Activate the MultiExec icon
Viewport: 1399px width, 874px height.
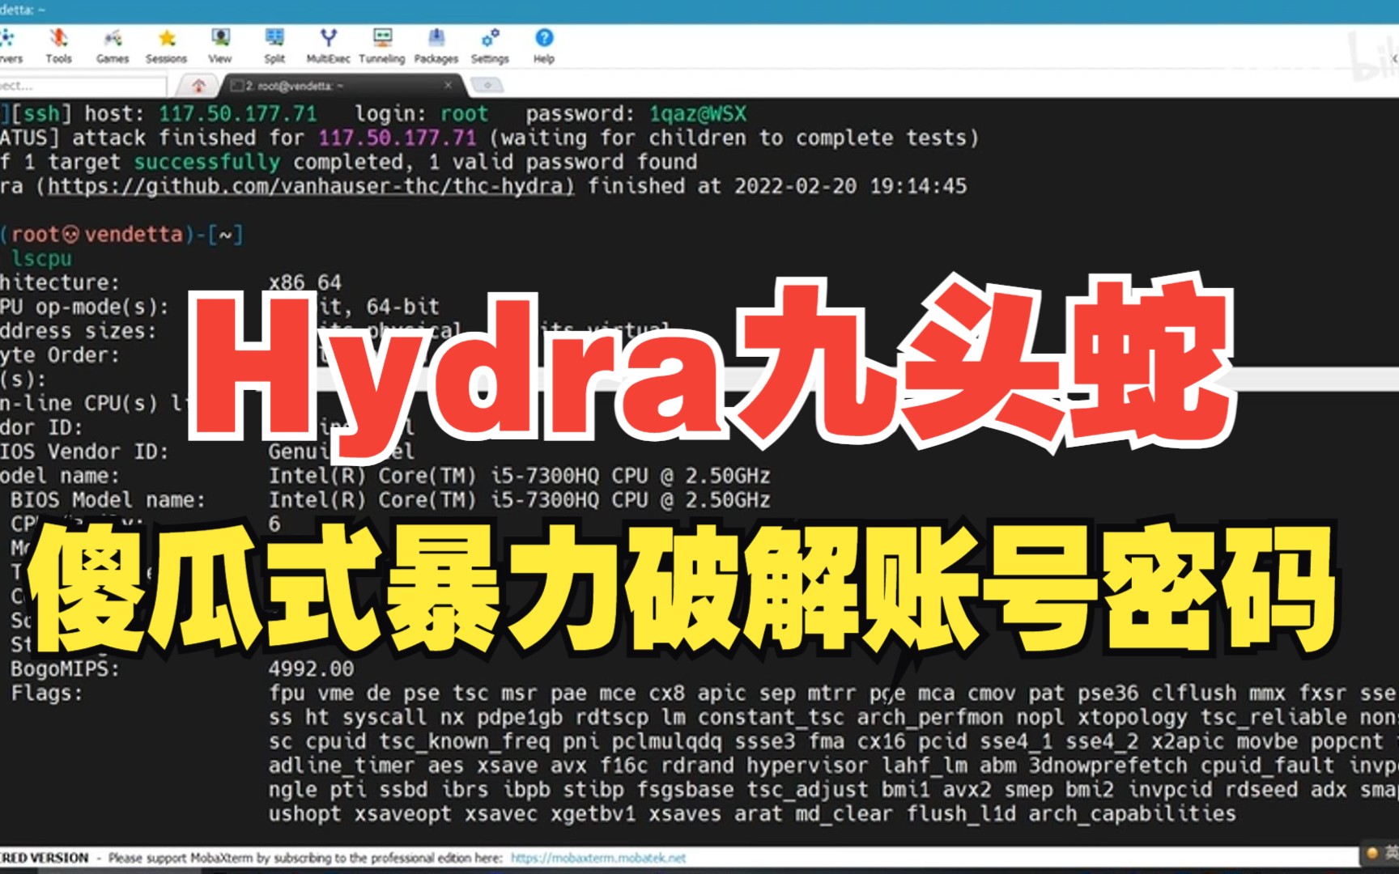pos(328,45)
